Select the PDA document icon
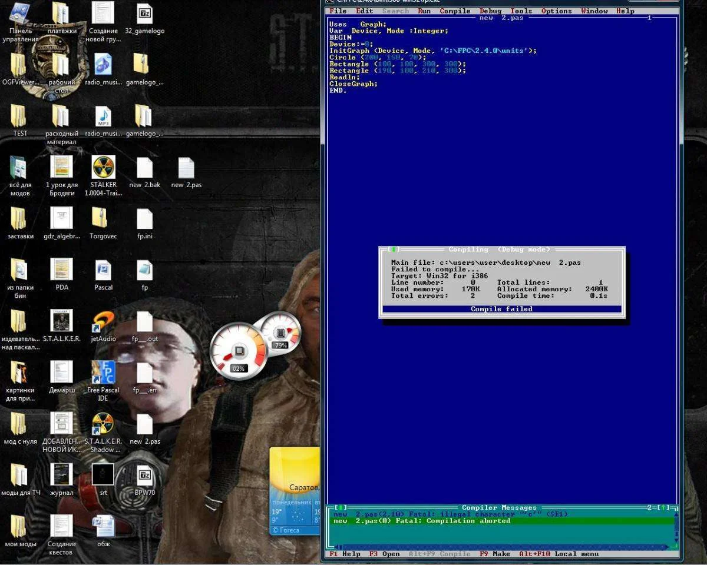Screen dimensions: 707x565 click(62, 275)
